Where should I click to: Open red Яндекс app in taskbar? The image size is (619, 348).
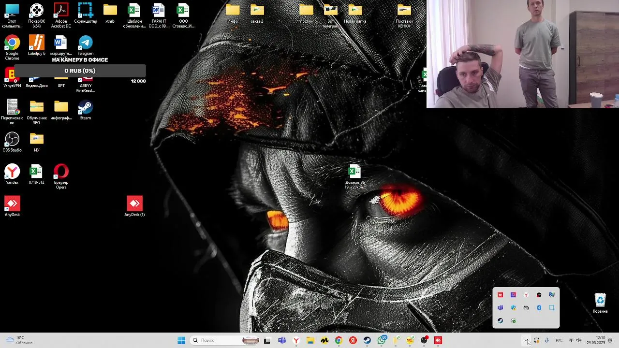353,340
